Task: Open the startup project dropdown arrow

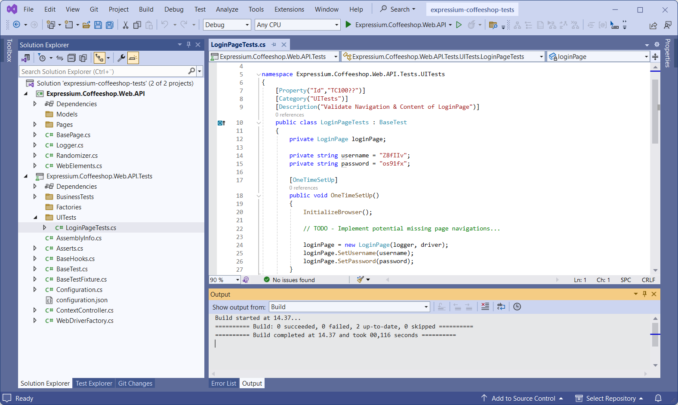Action: click(x=450, y=25)
